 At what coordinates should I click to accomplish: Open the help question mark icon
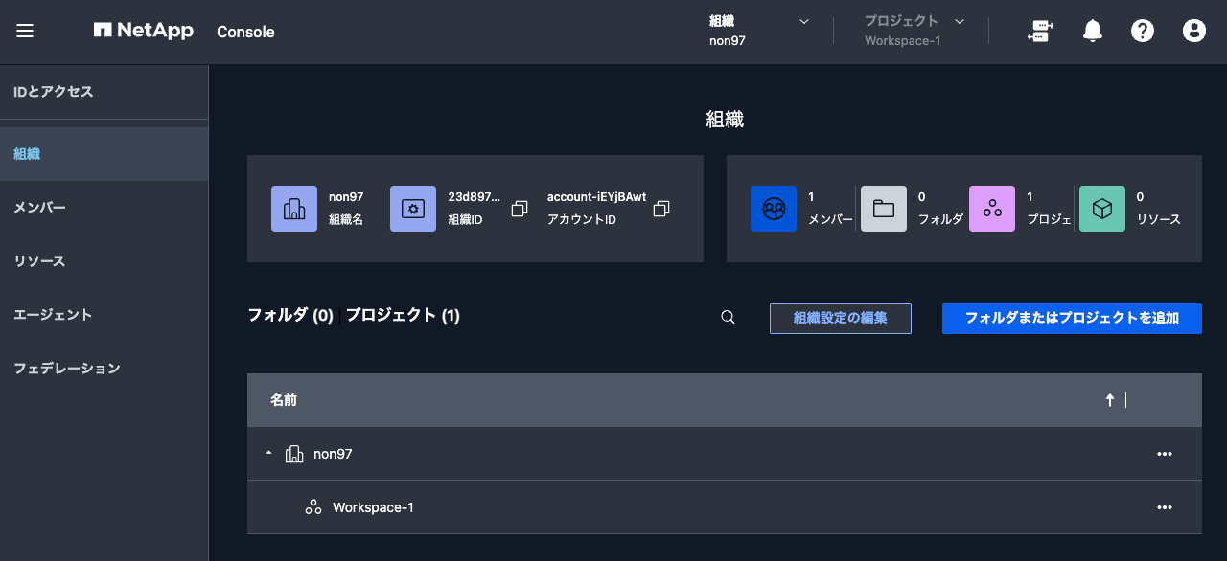(1142, 31)
